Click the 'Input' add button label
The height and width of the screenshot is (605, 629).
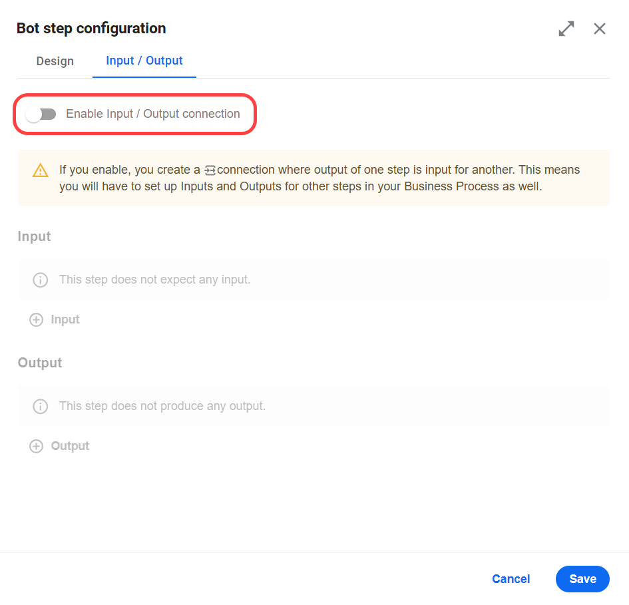[x=65, y=319]
